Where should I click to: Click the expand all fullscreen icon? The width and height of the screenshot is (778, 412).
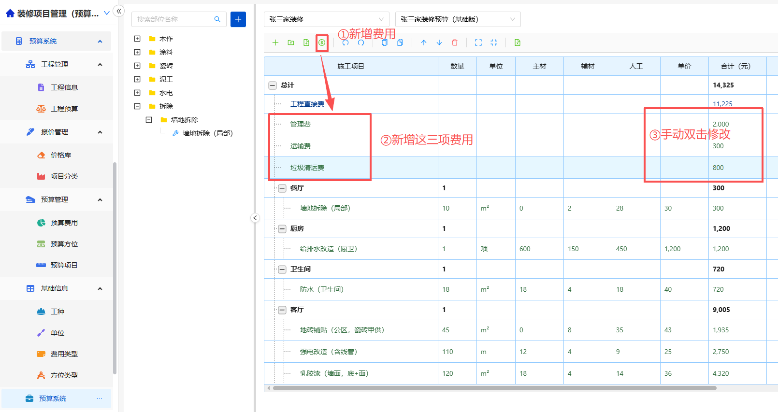tap(478, 43)
